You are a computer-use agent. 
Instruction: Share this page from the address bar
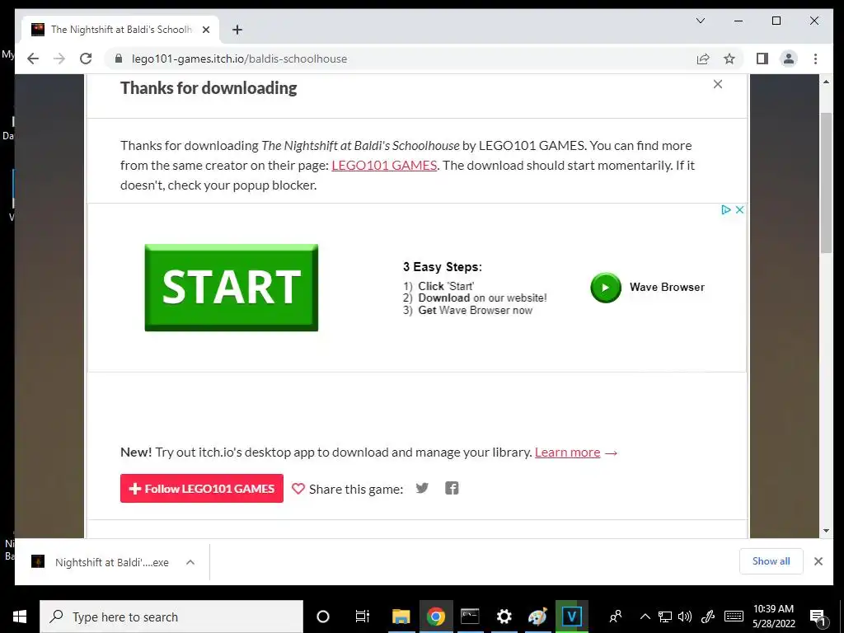703,59
